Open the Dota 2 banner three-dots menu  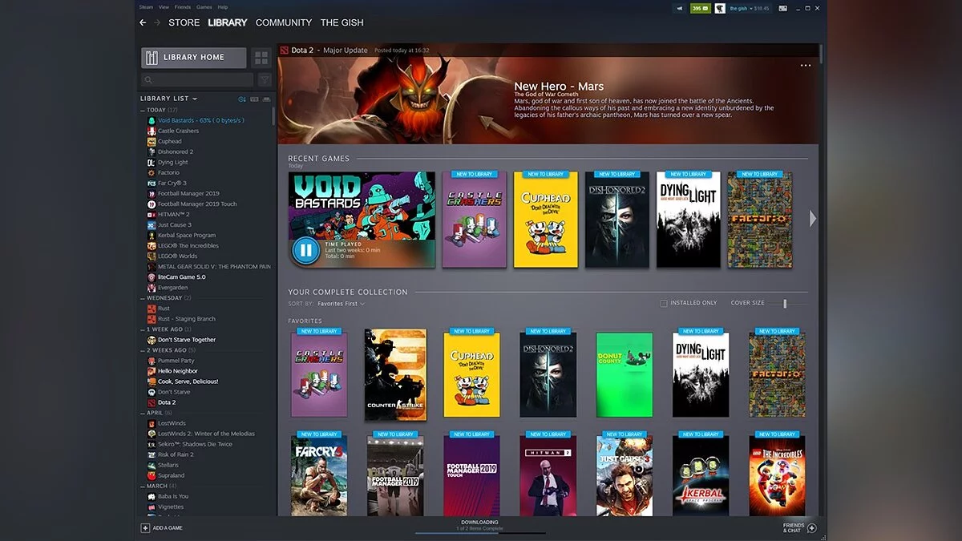(805, 66)
